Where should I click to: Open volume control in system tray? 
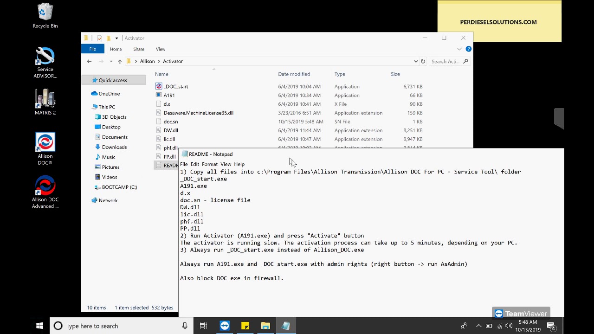(510, 326)
